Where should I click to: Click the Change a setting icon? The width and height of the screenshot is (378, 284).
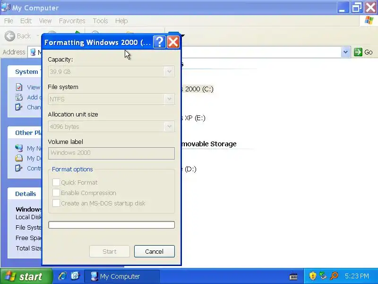coord(19,107)
